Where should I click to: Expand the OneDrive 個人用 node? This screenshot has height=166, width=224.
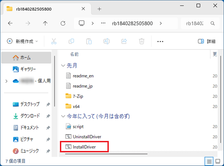point(6,81)
